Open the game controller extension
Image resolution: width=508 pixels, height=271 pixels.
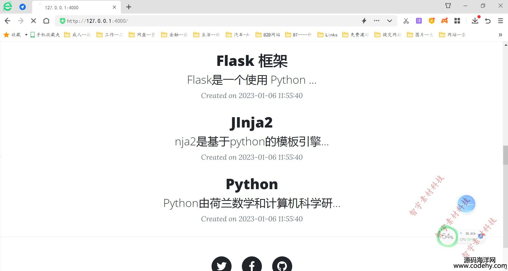[x=444, y=21]
